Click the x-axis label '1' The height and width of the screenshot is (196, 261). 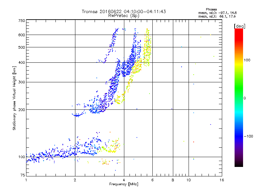tap(26, 180)
